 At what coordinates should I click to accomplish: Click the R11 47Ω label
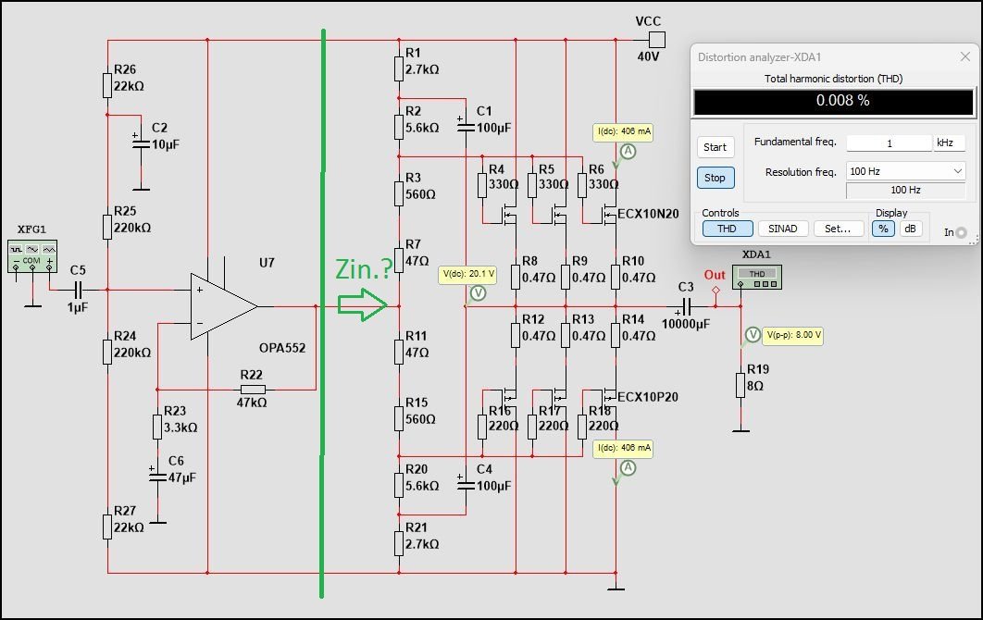click(417, 344)
